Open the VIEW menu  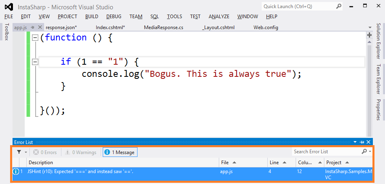(44, 17)
